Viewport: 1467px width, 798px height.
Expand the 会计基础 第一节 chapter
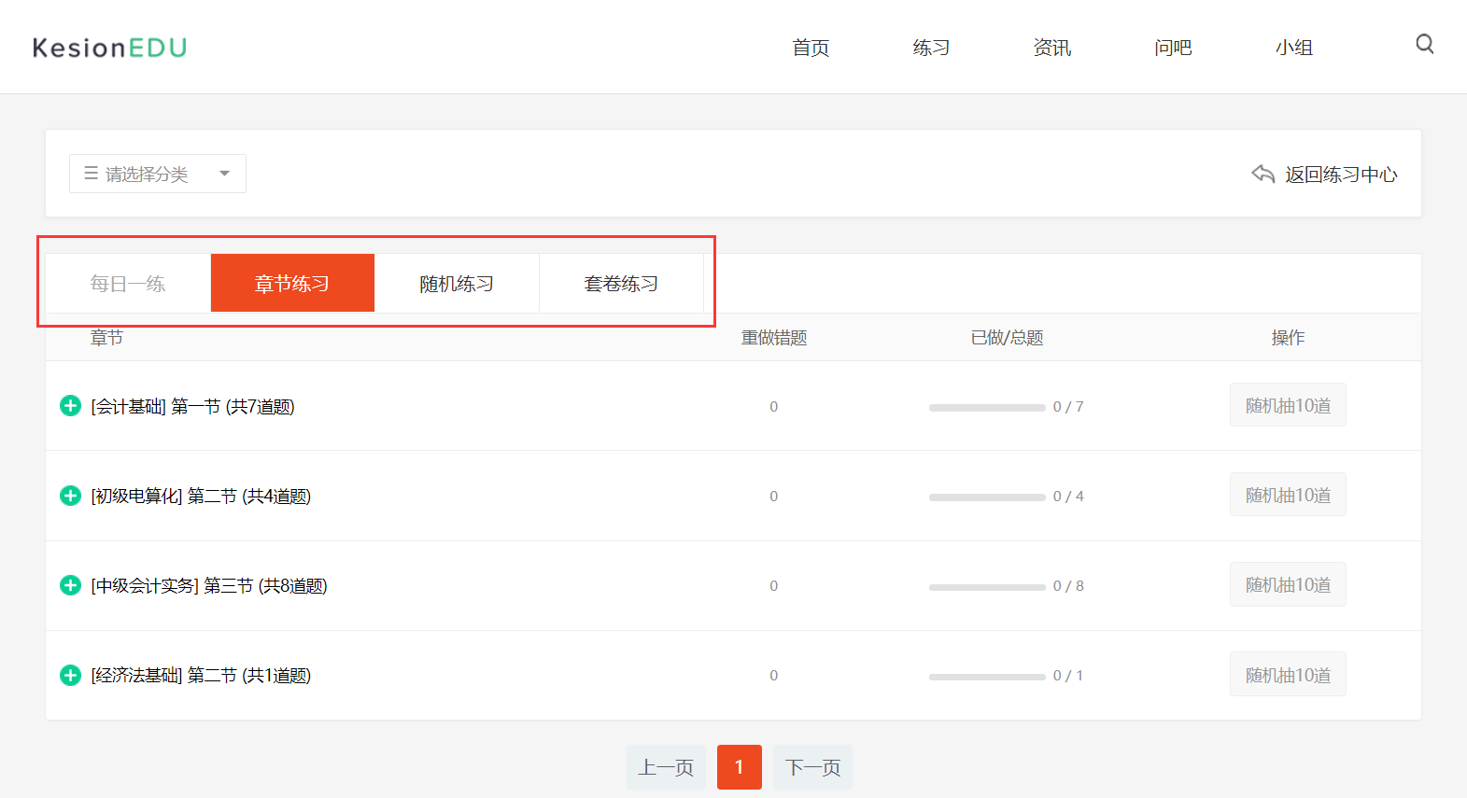(70, 406)
